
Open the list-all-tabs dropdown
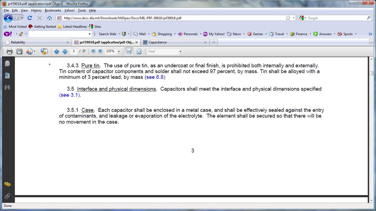pyautogui.click(x=371, y=42)
